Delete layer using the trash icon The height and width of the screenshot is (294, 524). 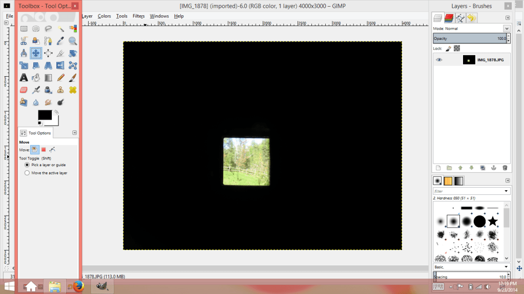[x=505, y=168]
